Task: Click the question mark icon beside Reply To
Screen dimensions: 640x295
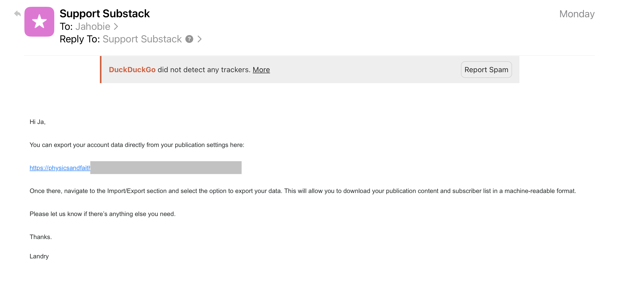Action: [x=189, y=39]
